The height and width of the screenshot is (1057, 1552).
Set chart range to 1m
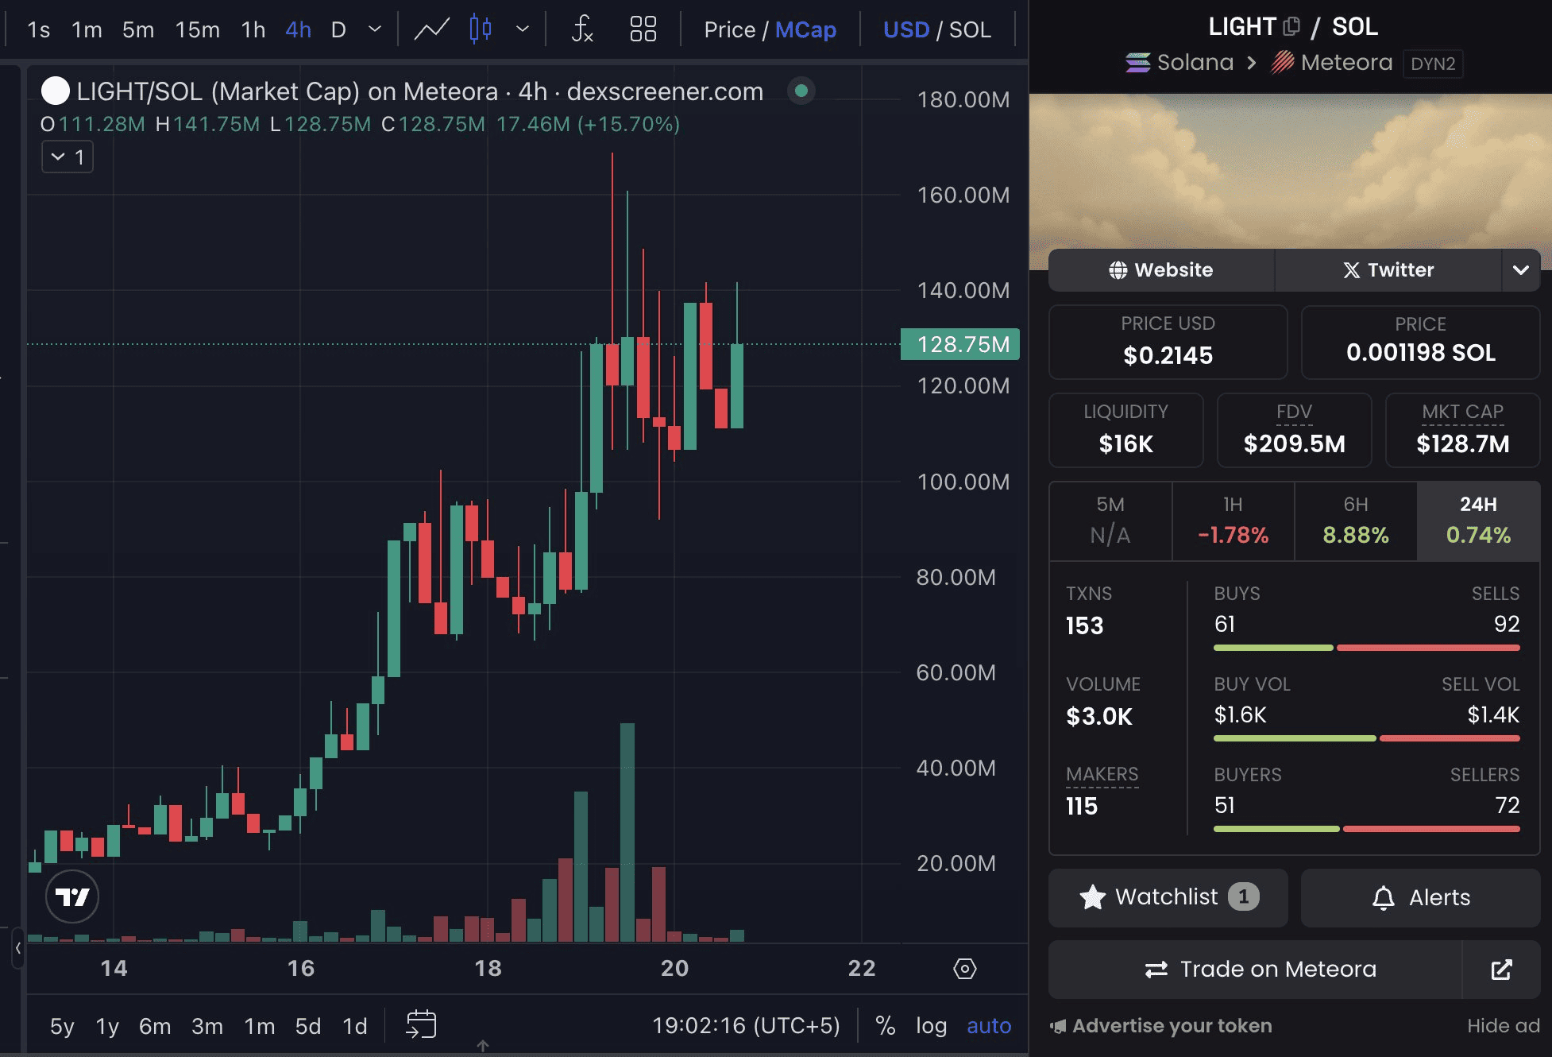(x=259, y=1026)
